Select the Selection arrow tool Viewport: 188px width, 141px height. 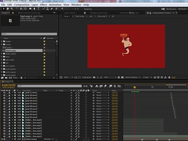pos(4,9)
